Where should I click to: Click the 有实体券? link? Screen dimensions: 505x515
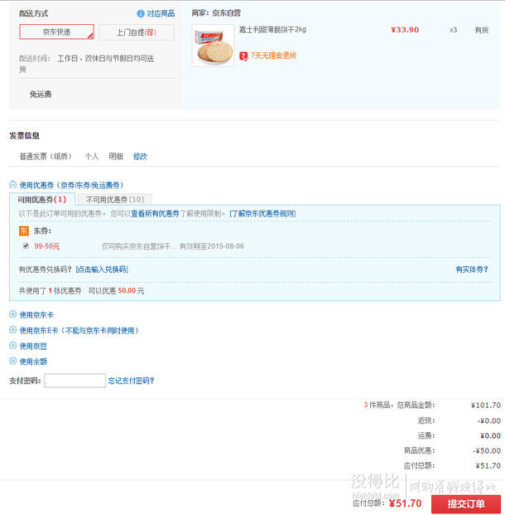(472, 270)
